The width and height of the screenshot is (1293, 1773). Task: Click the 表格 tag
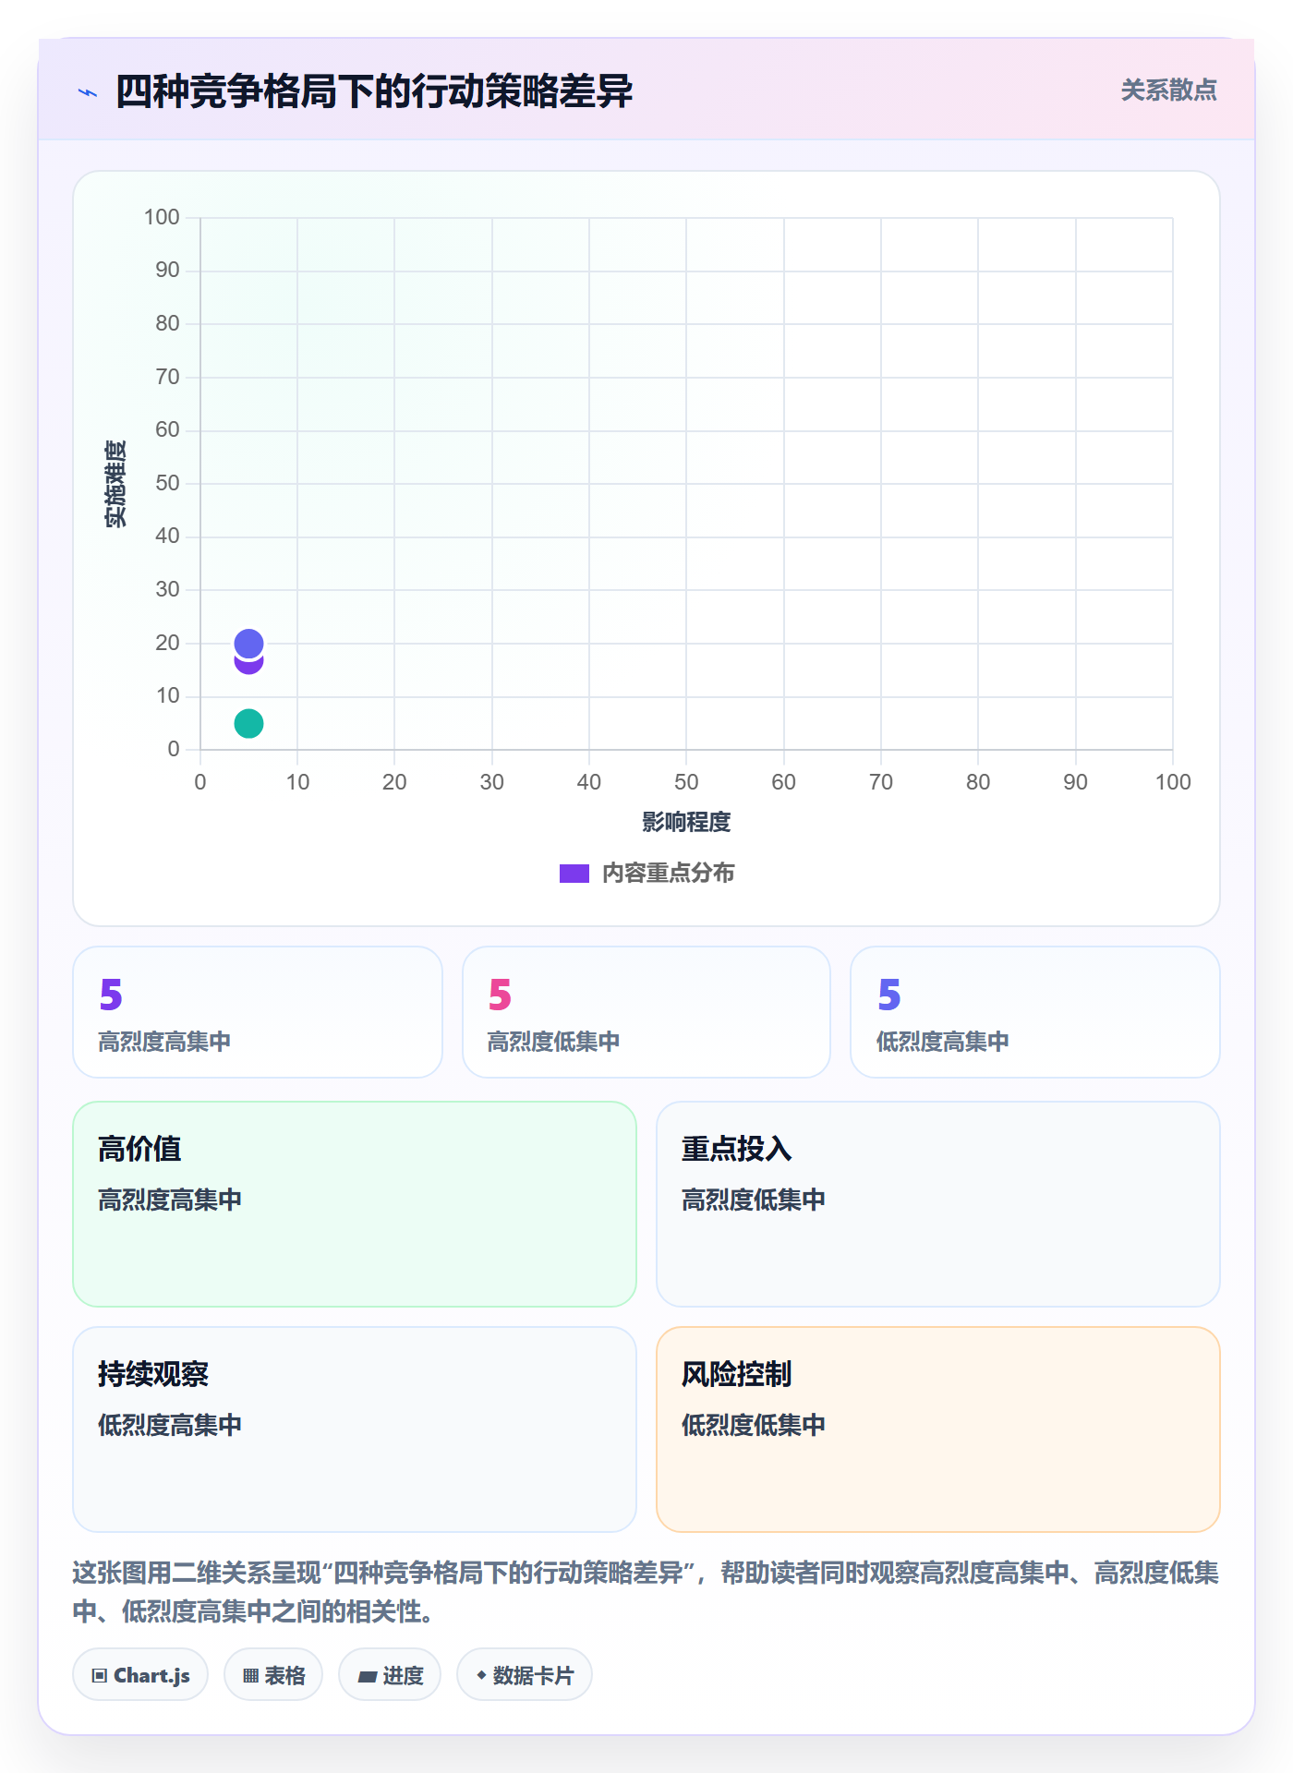click(273, 1675)
